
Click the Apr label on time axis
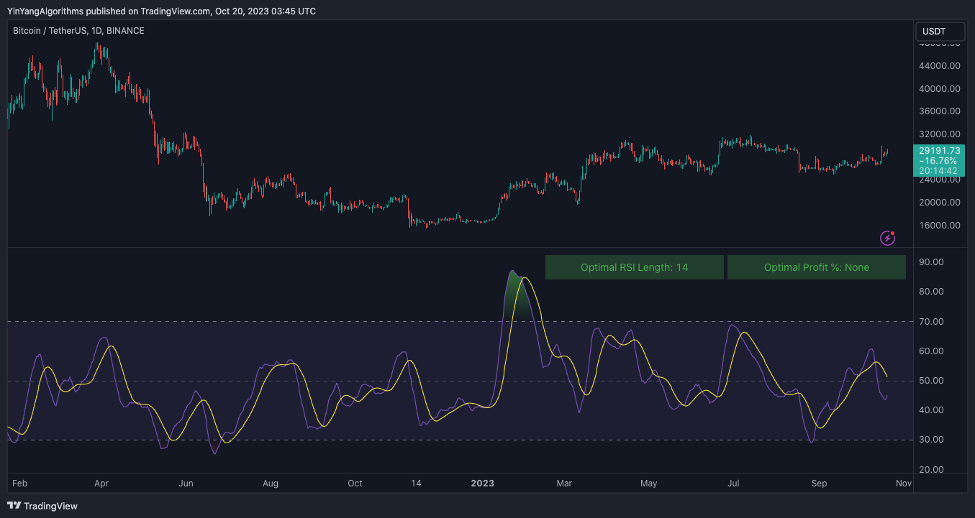101,484
